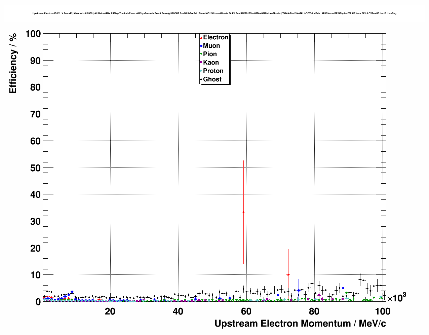Click the red Electron triangle legend marker
429x335 pixels.
coord(201,37)
